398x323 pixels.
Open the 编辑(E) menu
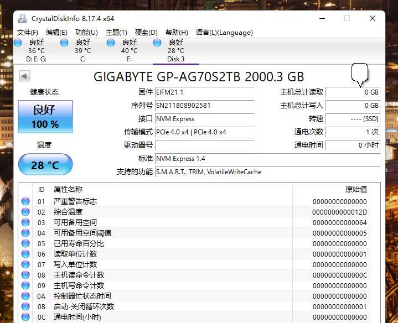pos(56,33)
